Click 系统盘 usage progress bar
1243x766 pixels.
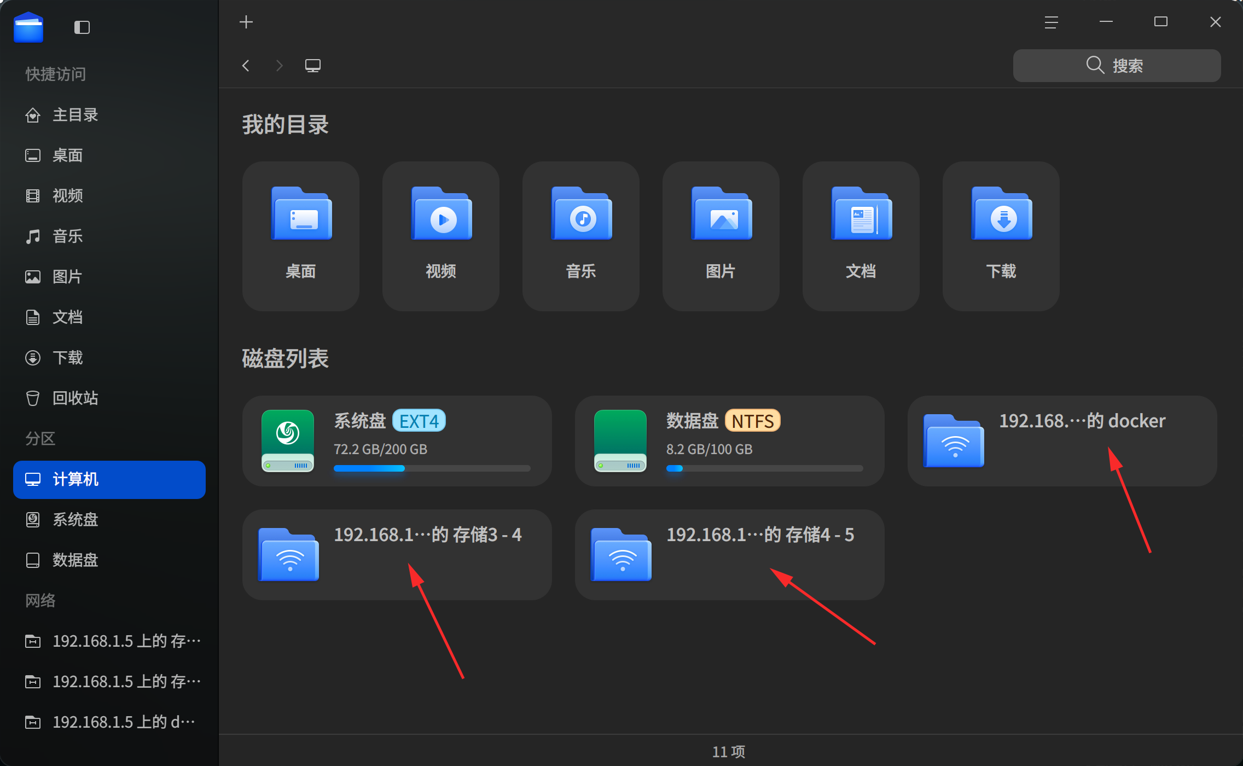coord(432,468)
